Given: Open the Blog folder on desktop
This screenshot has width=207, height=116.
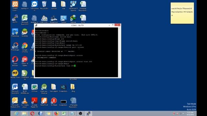Looking at the screenshot, I should tap(73, 88).
